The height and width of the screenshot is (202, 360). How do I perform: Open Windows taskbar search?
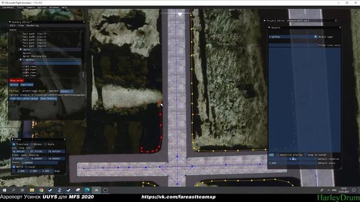(13, 190)
